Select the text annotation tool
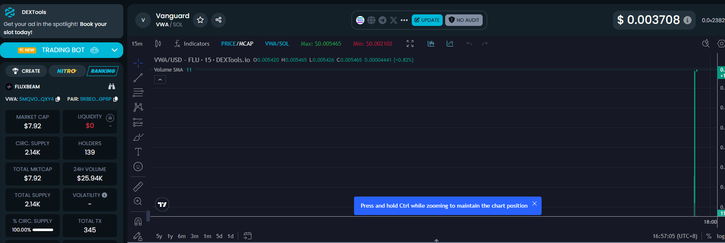The height and width of the screenshot is (243, 725). pyautogui.click(x=138, y=152)
